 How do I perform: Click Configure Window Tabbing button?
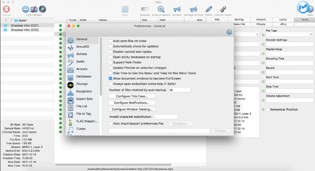[x=132, y=109]
